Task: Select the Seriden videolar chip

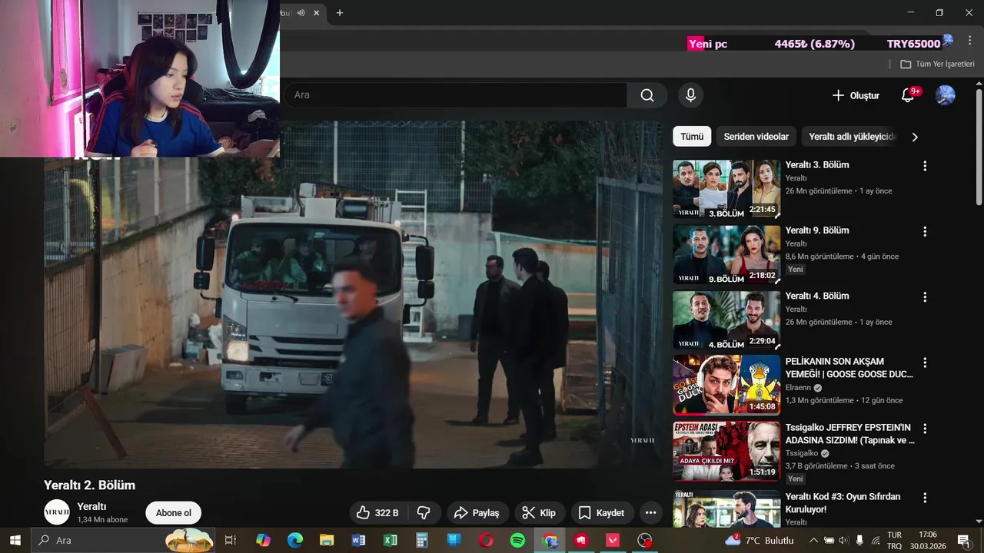Action: (756, 137)
